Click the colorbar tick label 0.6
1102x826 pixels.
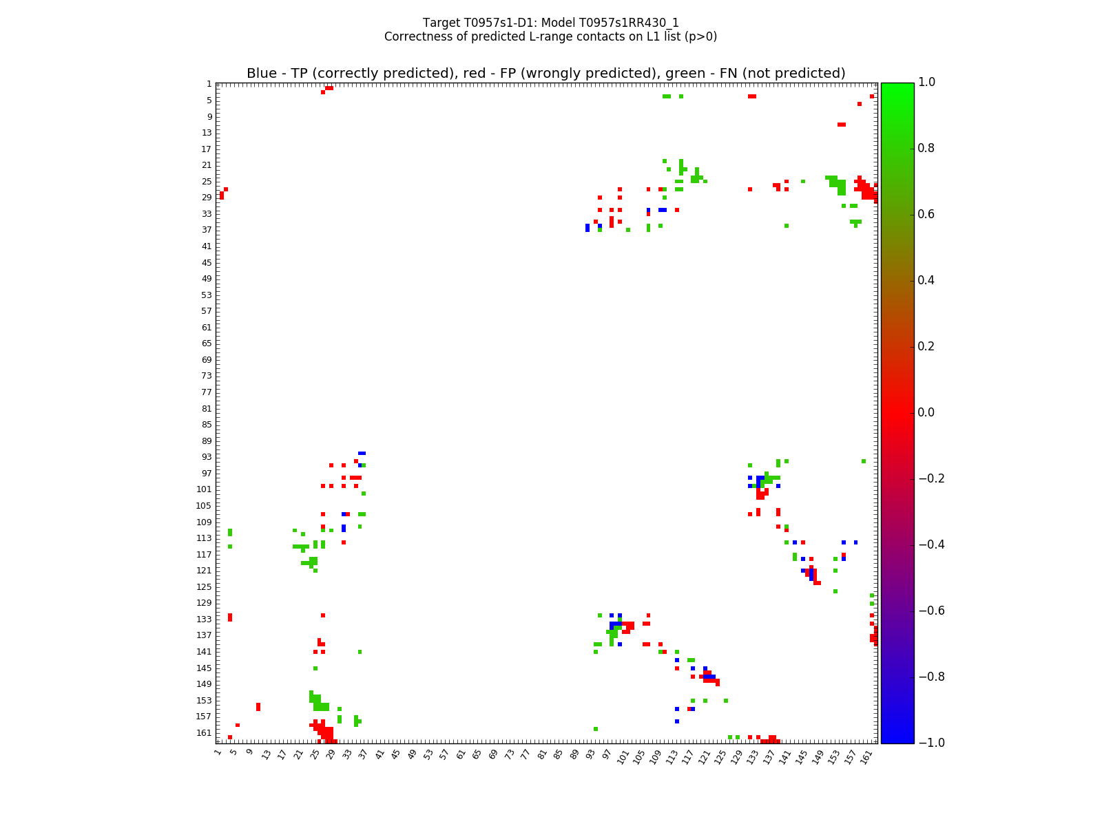(x=926, y=214)
